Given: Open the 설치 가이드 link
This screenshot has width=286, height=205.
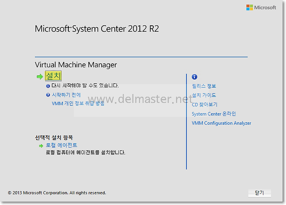Looking at the screenshot, I should click(x=204, y=95).
